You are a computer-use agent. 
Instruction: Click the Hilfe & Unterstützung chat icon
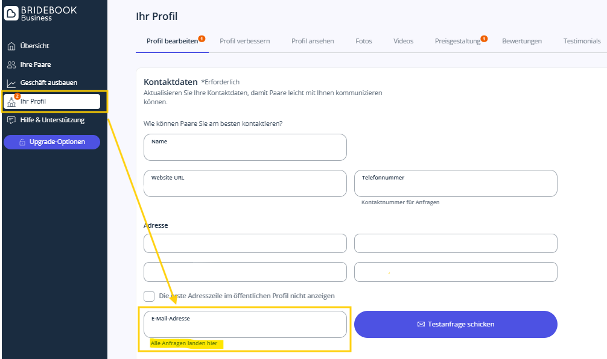point(11,120)
